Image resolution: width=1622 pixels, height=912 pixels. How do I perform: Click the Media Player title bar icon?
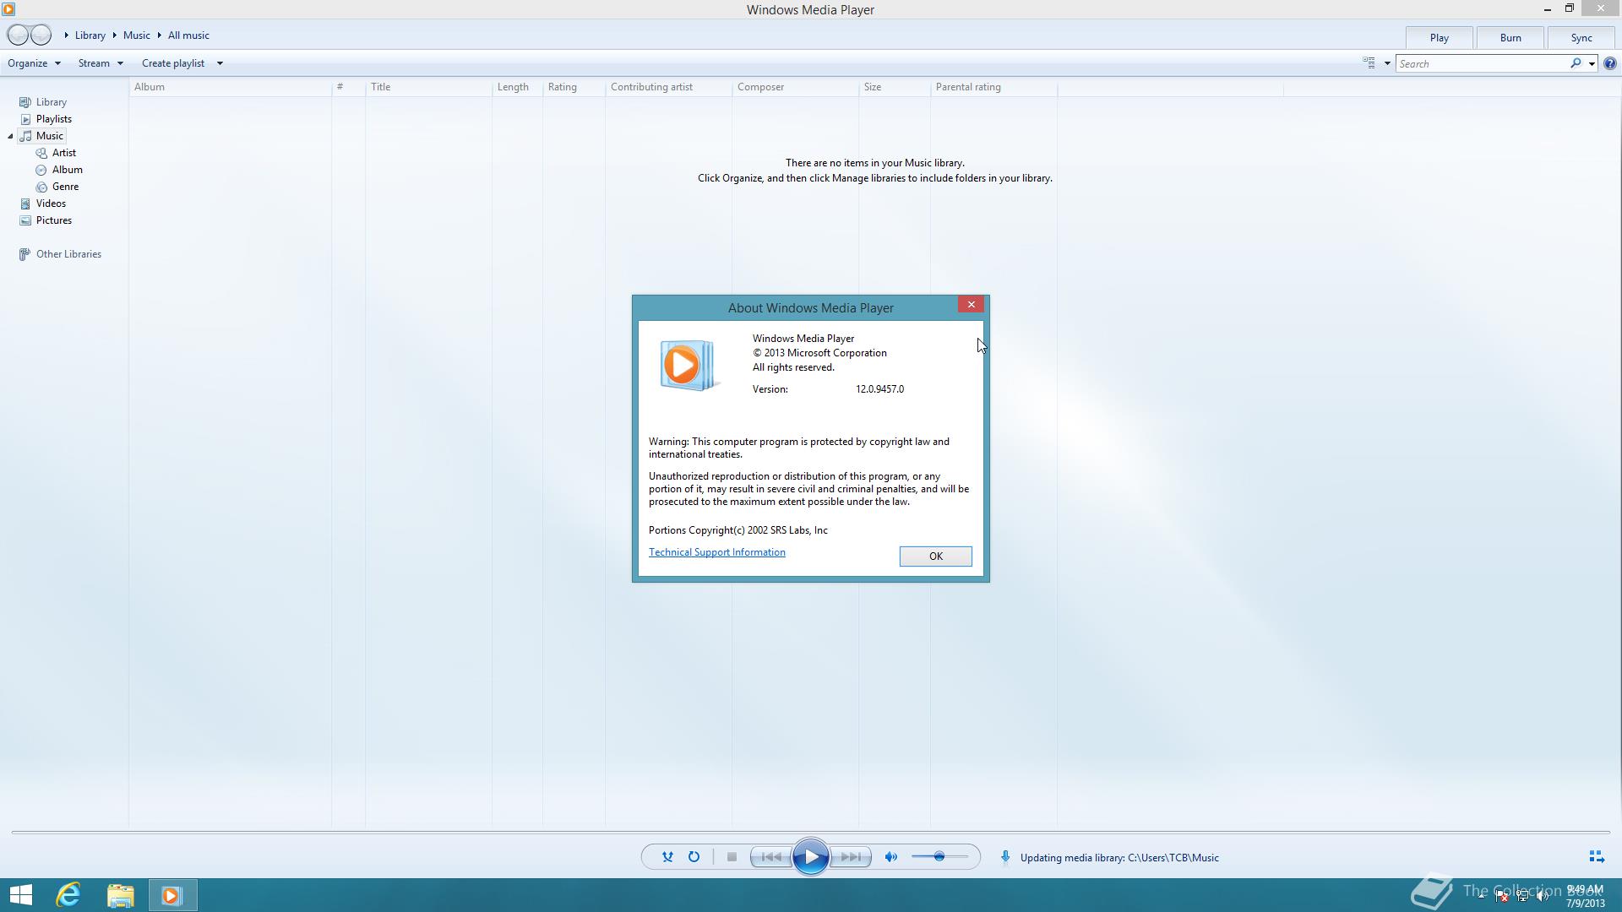click(x=8, y=9)
